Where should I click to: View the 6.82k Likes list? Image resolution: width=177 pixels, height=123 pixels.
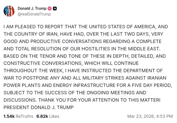tap(47, 116)
